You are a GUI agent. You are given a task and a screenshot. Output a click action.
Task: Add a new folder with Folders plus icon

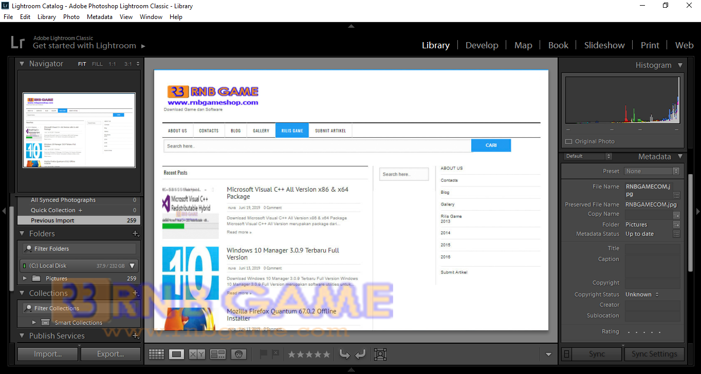pos(136,234)
